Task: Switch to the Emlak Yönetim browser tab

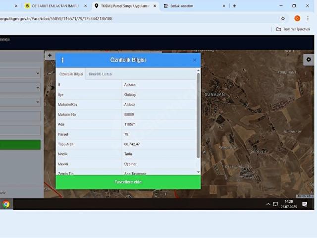Action: 193,6
